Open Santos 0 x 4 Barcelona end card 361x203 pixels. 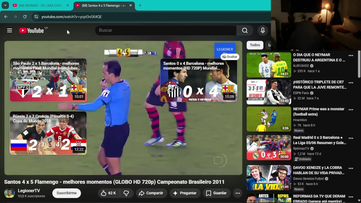pyautogui.click(x=199, y=80)
